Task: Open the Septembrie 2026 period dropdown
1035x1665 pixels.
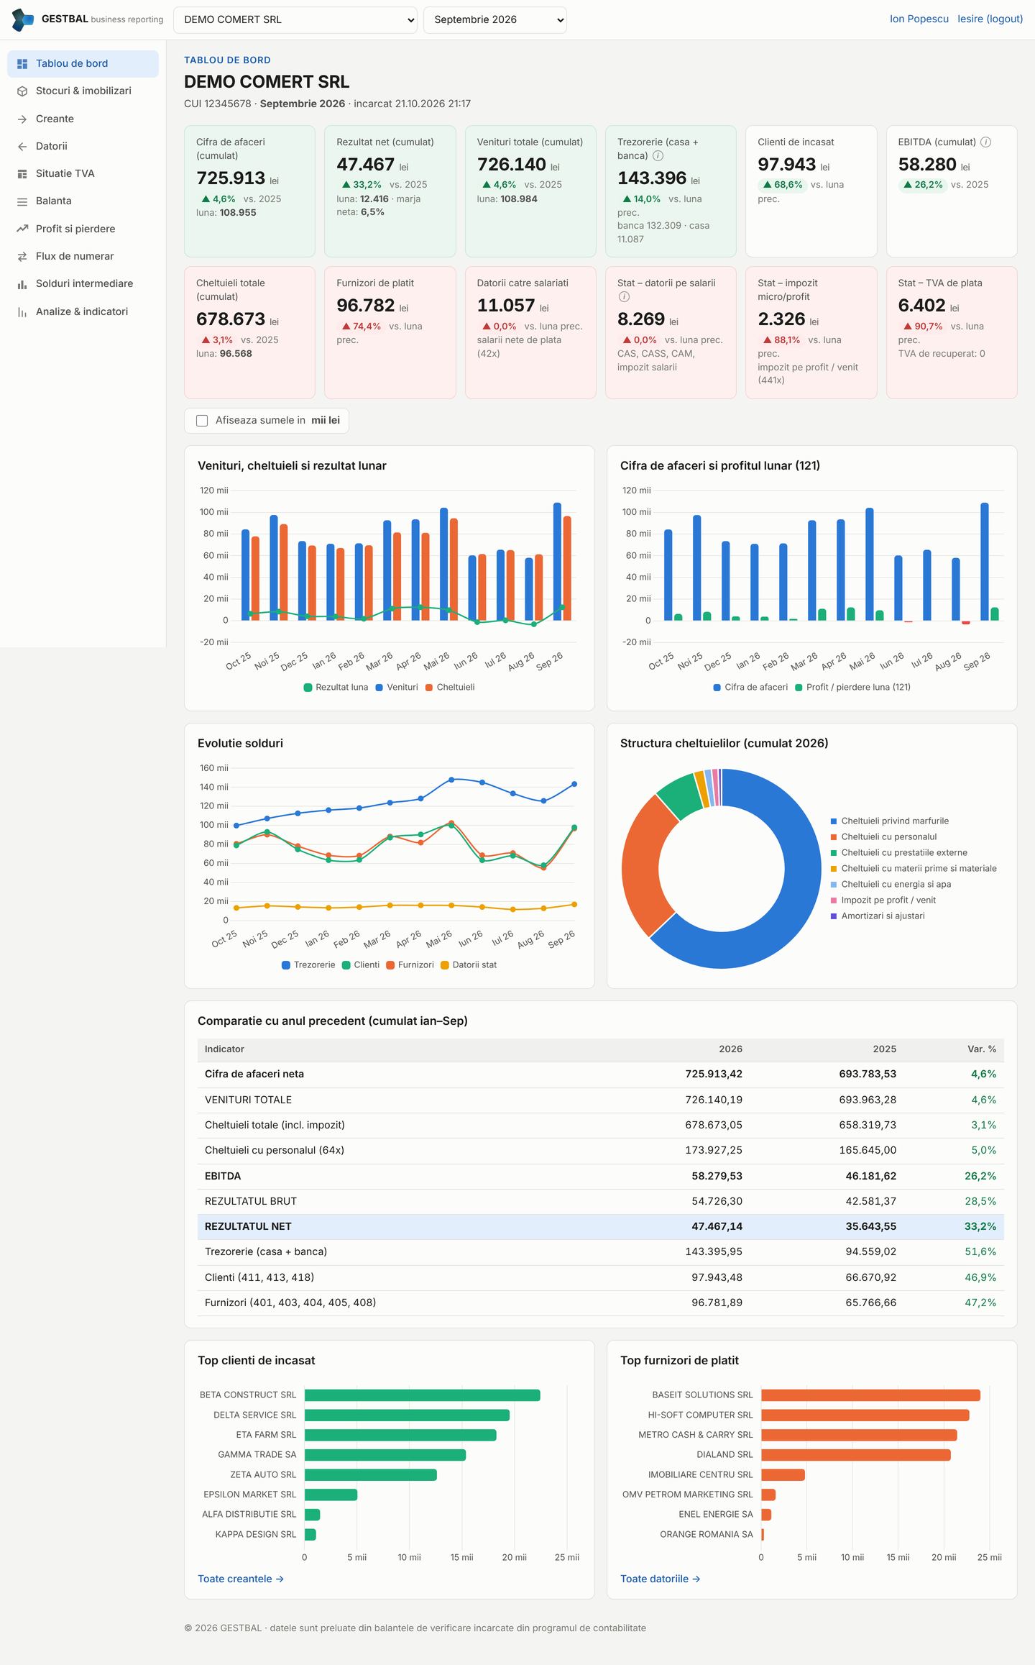Action: [495, 19]
